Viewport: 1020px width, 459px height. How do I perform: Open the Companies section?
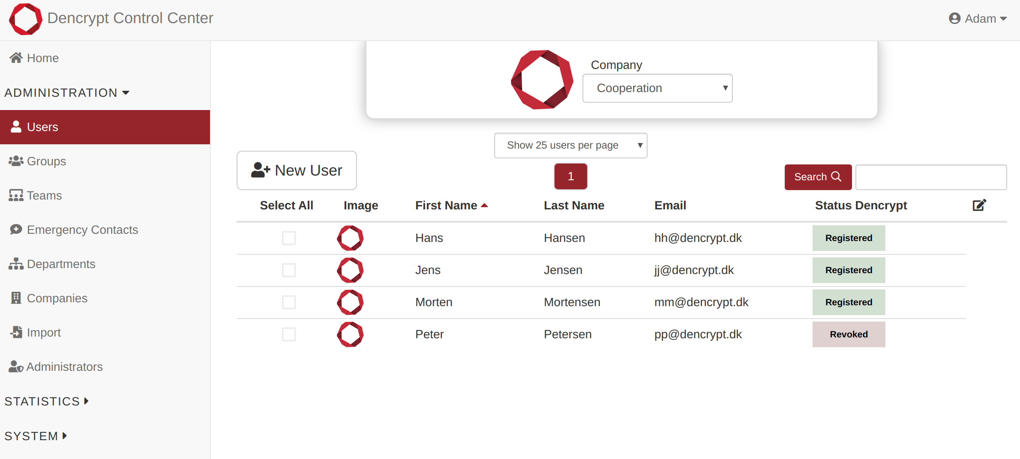click(x=57, y=298)
